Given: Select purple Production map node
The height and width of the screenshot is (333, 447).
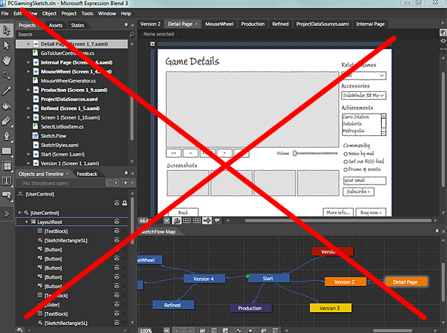Looking at the screenshot, I should pyautogui.click(x=251, y=308).
